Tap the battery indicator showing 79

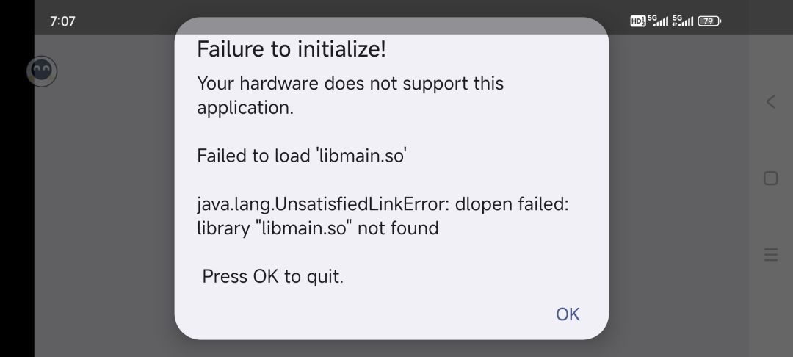tap(709, 21)
